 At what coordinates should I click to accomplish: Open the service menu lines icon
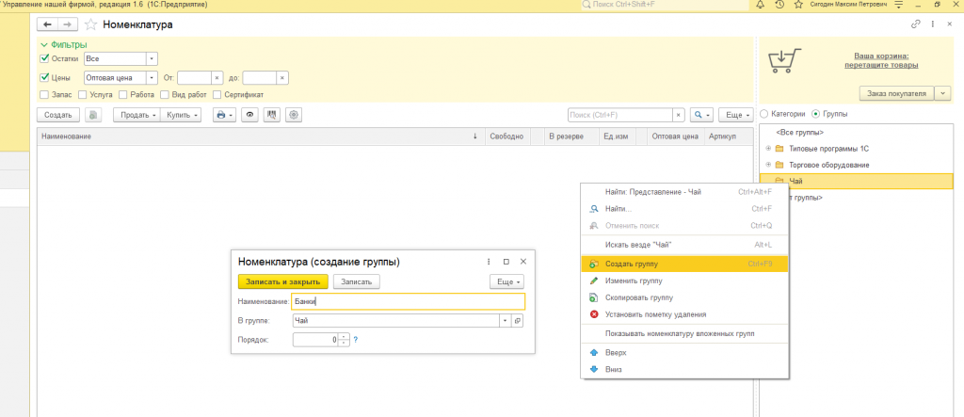point(899,5)
